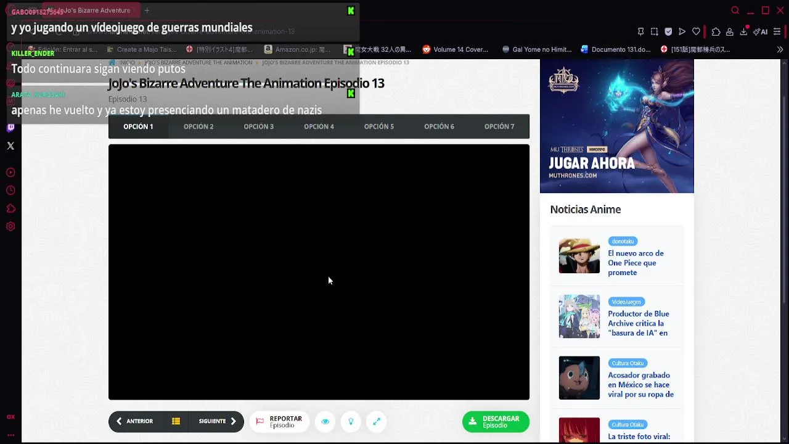The image size is (789, 444).
Task: Open the X (Twitter) sidebar icon
Action: pos(10,146)
